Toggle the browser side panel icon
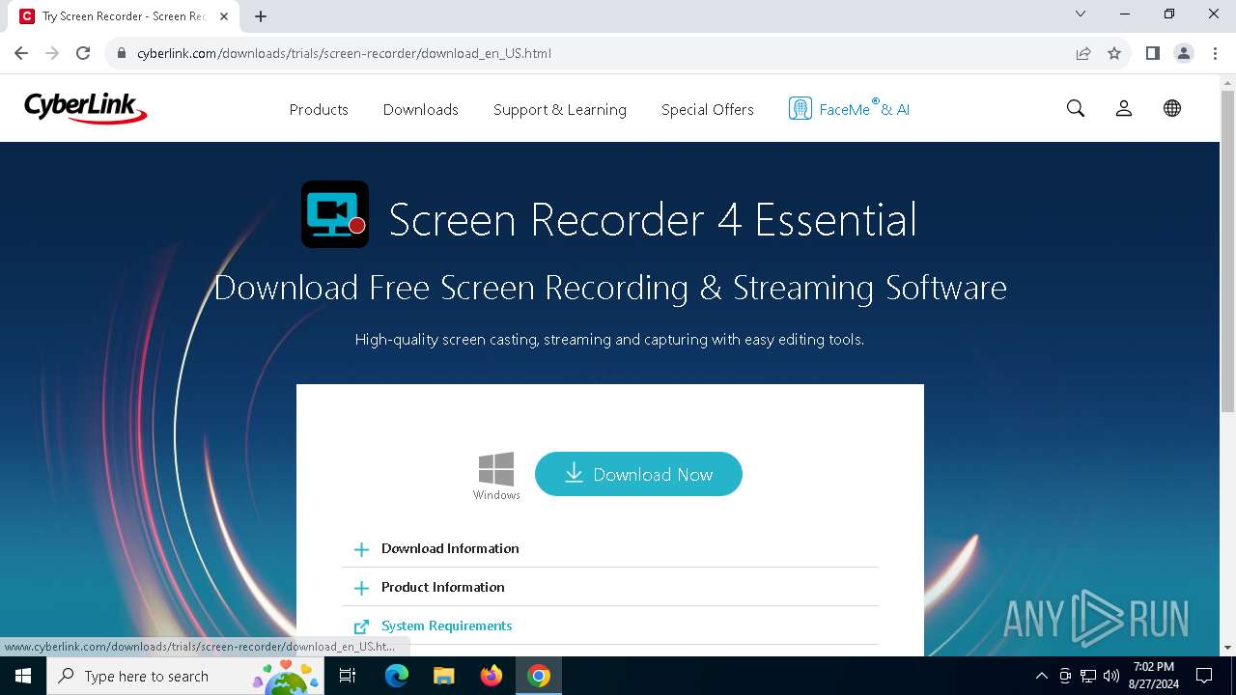Screen dimensions: 1236x695 pyautogui.click(x=1153, y=53)
